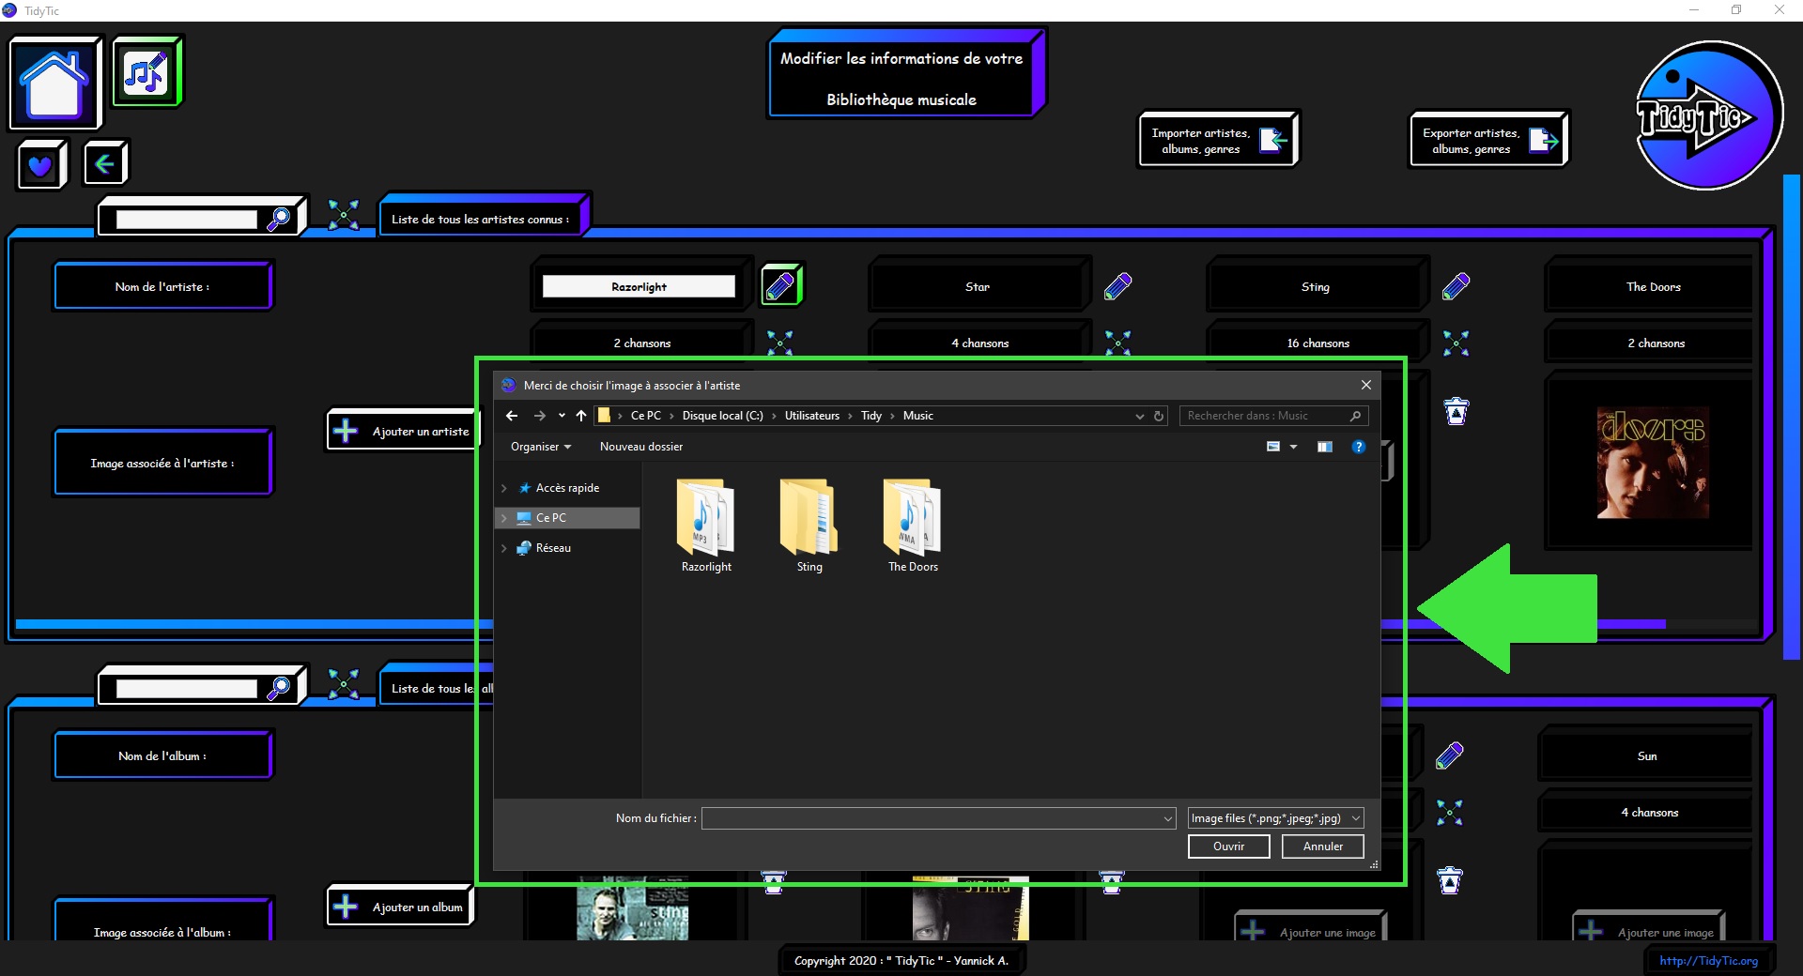Screen dimensions: 1803x976
Task: Click the blue heart favorites icon
Action: click(40, 166)
